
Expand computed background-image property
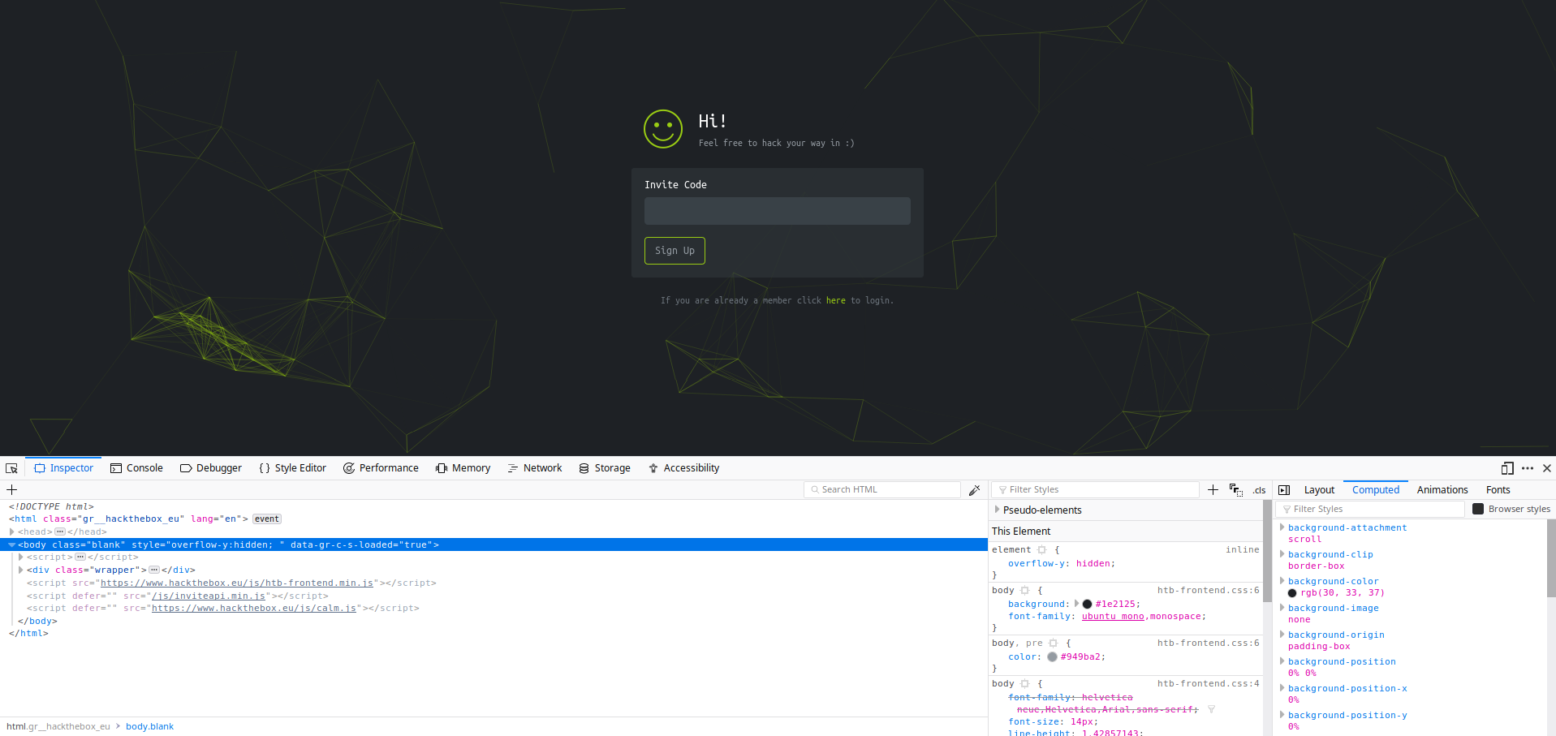(1282, 608)
